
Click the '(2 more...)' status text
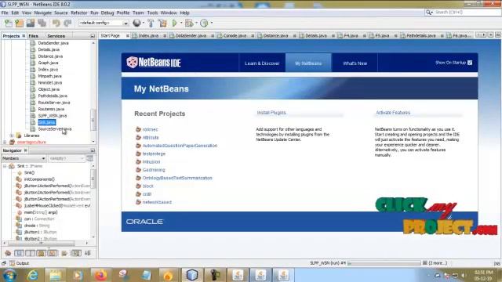(x=438, y=263)
